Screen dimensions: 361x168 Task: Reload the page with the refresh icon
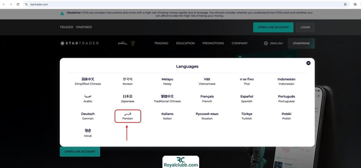(x=18, y=4)
